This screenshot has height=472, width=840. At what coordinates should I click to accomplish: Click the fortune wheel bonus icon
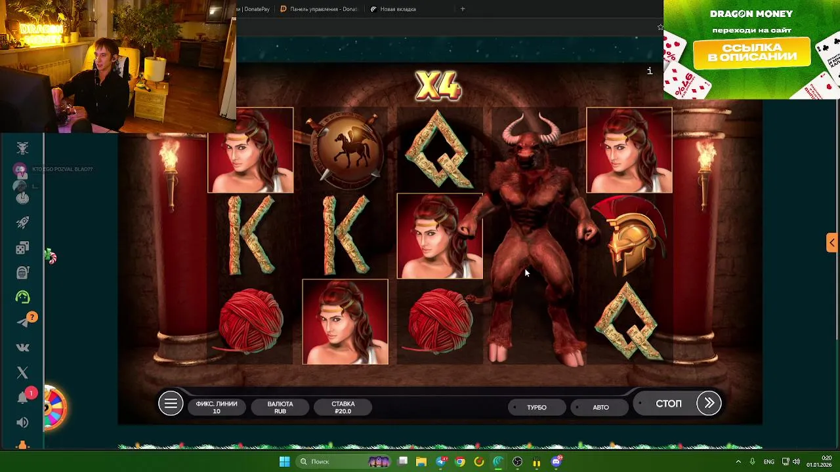coord(54,408)
